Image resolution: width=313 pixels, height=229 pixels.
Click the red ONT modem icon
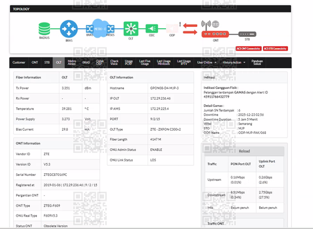coord(215,34)
